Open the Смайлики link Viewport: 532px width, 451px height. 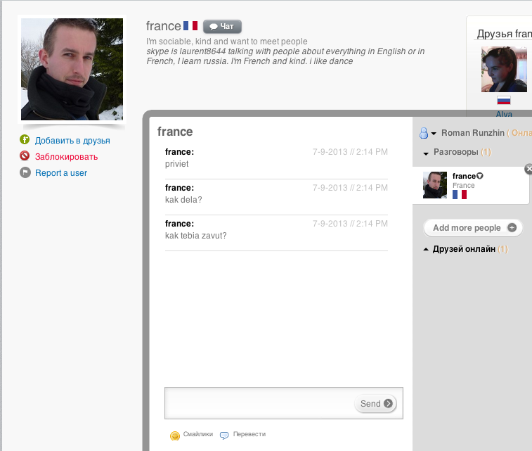coord(198,434)
